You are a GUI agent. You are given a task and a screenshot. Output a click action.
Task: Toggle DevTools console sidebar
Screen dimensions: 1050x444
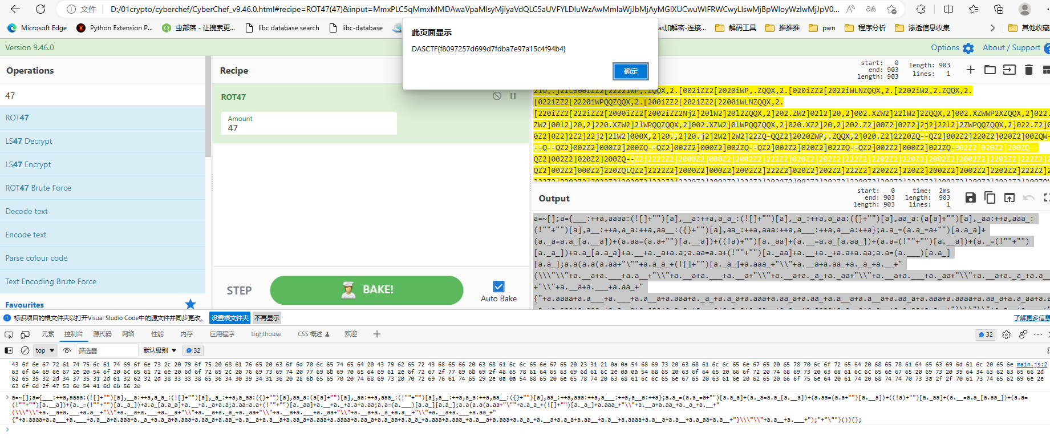point(9,350)
